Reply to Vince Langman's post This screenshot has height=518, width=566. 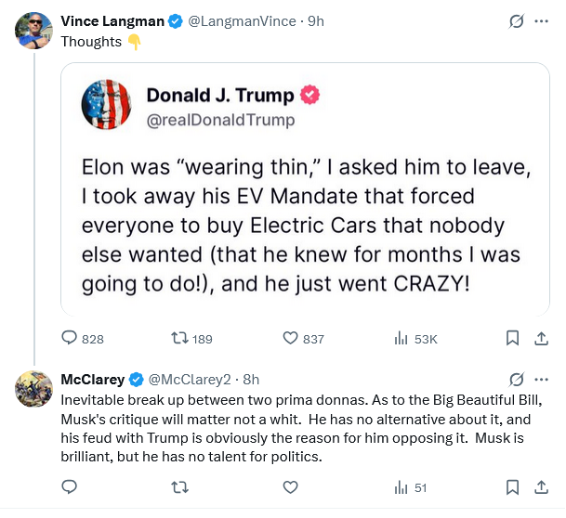coord(70,339)
